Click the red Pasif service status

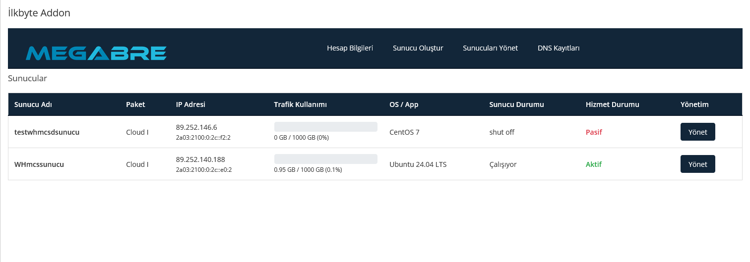click(594, 132)
